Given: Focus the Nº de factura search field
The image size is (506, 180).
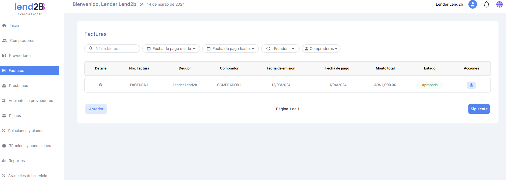Looking at the screenshot, I should (x=115, y=49).
